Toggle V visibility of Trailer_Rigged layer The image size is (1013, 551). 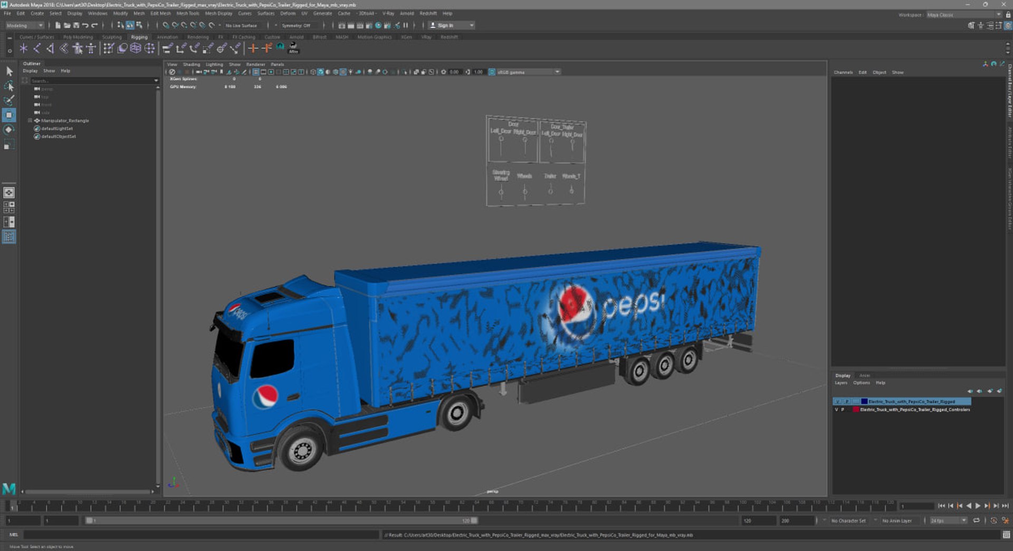tap(837, 402)
